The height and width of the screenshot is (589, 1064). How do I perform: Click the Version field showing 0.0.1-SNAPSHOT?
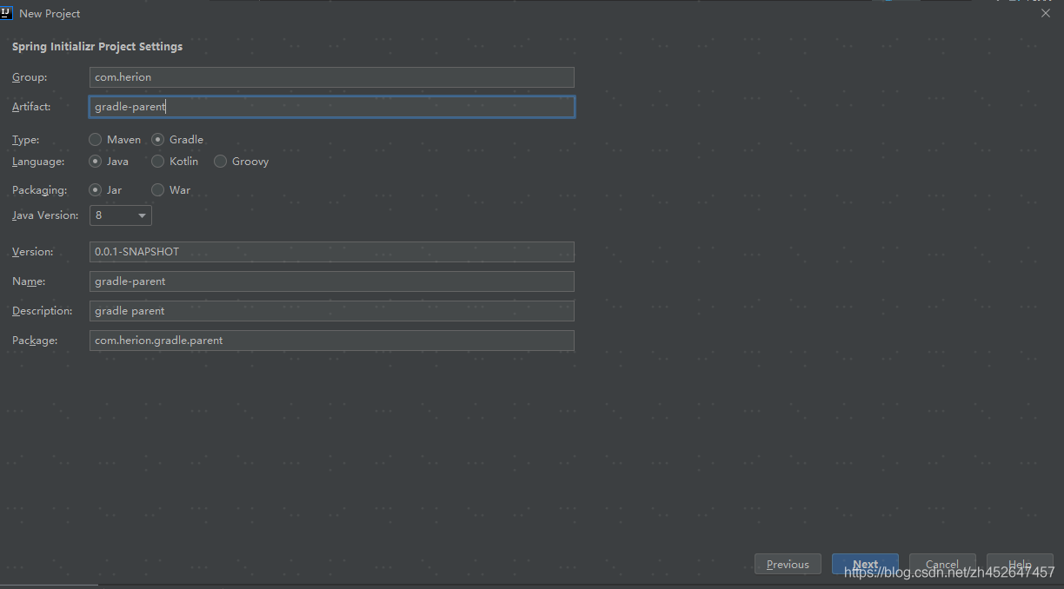tap(331, 251)
